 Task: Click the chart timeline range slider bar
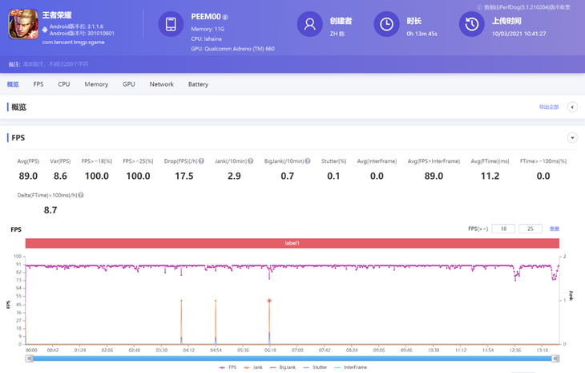pyautogui.click(x=292, y=359)
